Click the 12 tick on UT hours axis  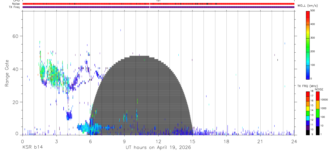[x=158, y=141]
